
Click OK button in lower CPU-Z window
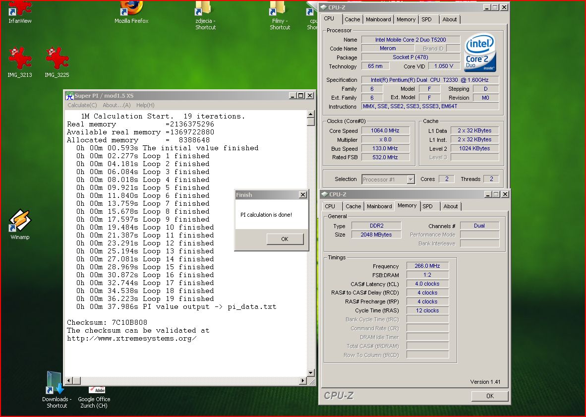coord(490,396)
